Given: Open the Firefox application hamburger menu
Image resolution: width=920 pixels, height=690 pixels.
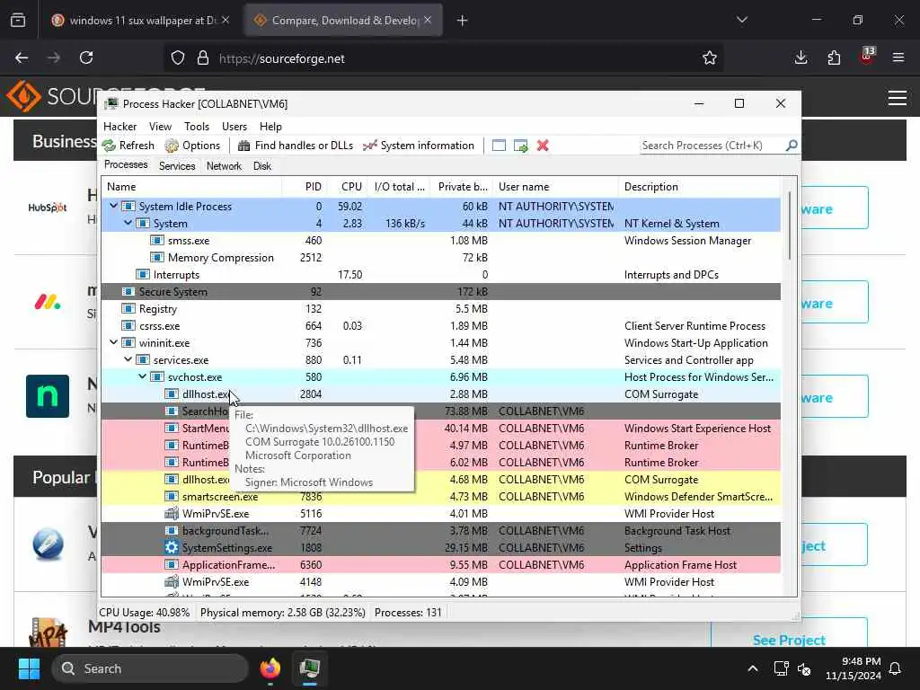Looking at the screenshot, I should tap(898, 57).
